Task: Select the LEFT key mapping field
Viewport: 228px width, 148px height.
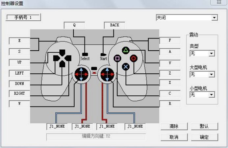Action: click(19, 73)
